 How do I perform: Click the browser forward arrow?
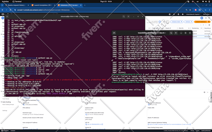6,10
